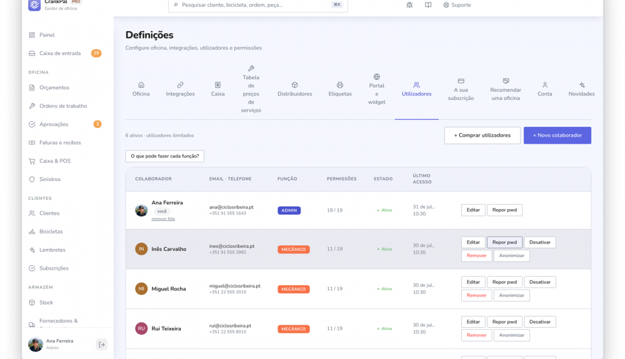Click the Aprovações check icon

tap(32, 124)
